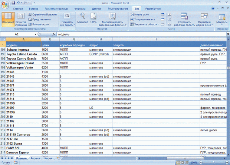Open Customize Quick Access Toolbar arrow
Screen dimensions: 230x165
click(x=34, y=3)
